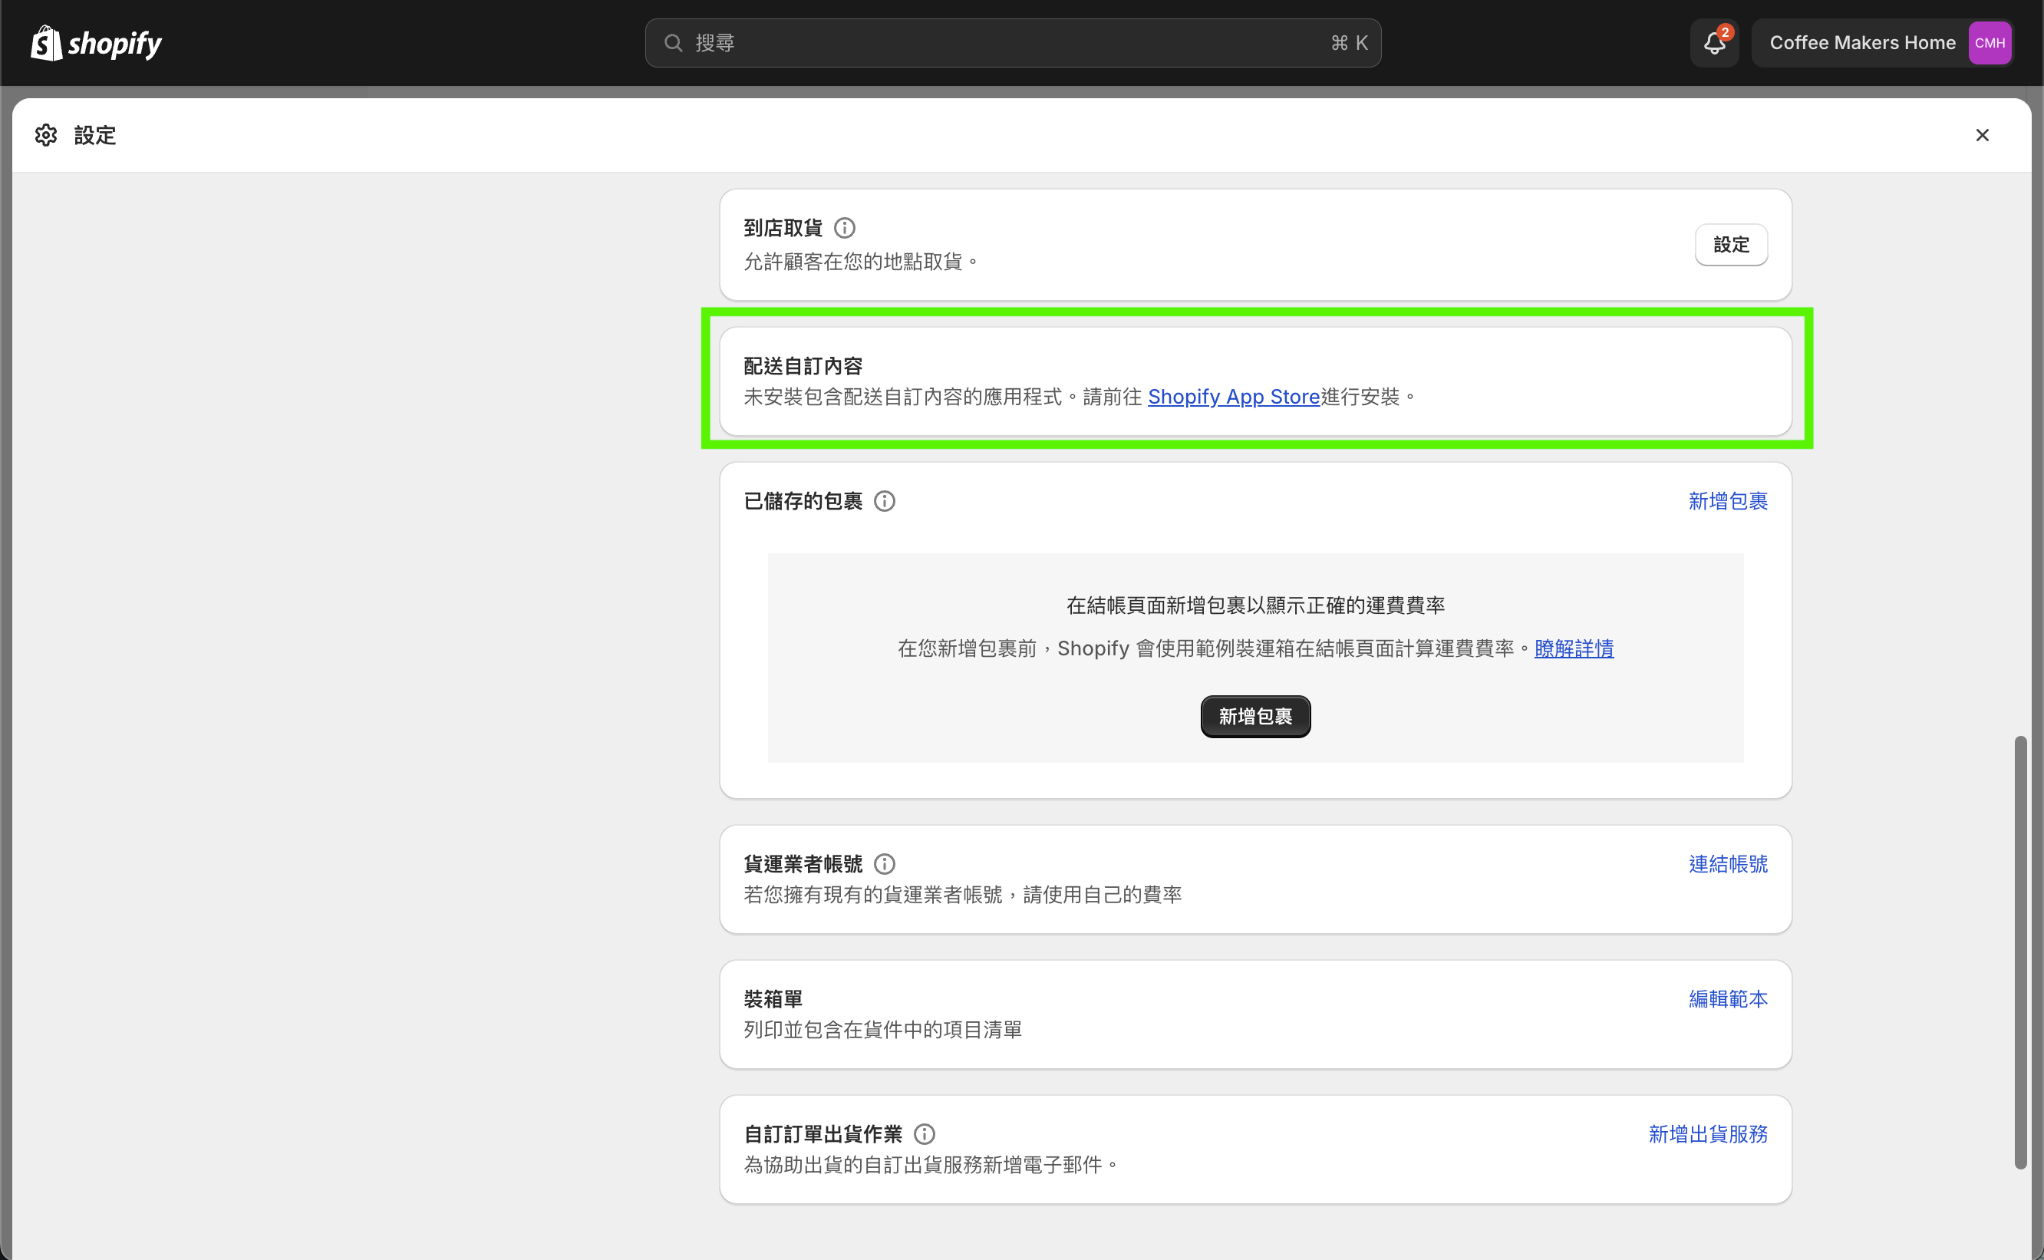Screen dimensions: 2044x1260
Task: Show info icon next to 到店取貨
Action: tap(844, 227)
